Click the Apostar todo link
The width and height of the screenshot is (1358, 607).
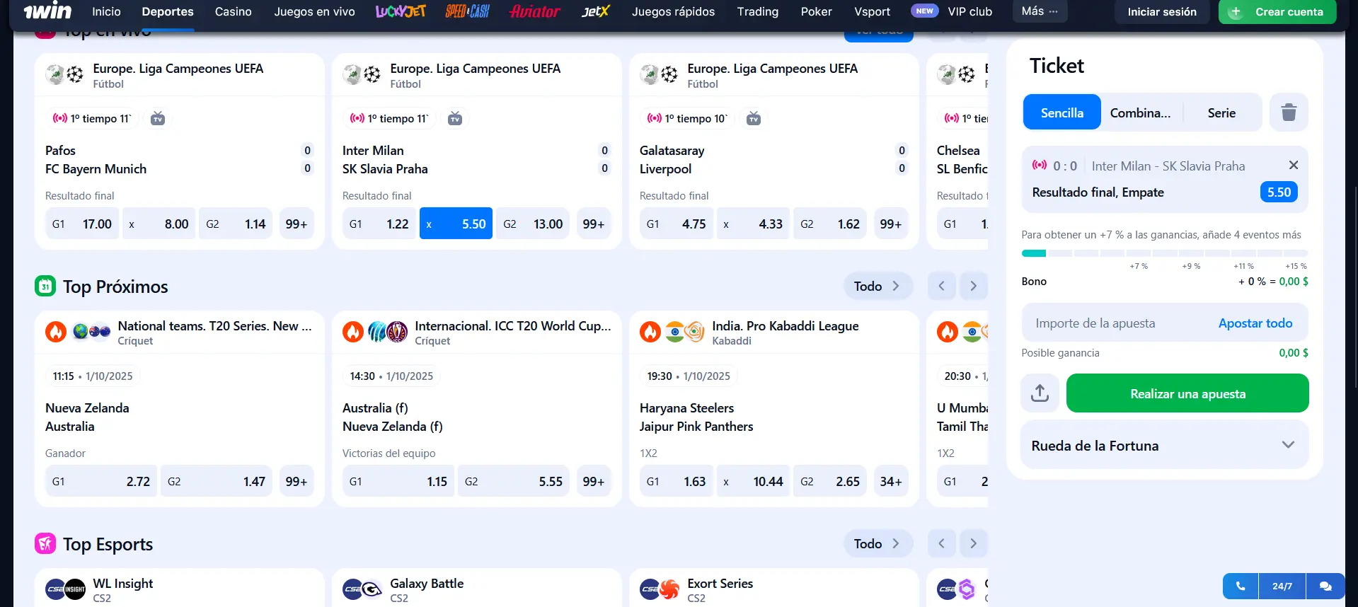tap(1255, 323)
